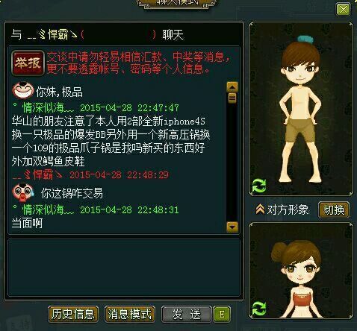Click sender name 情深似海 at 22:47:47
The width and height of the screenshot is (357, 331).
[x=48, y=108]
